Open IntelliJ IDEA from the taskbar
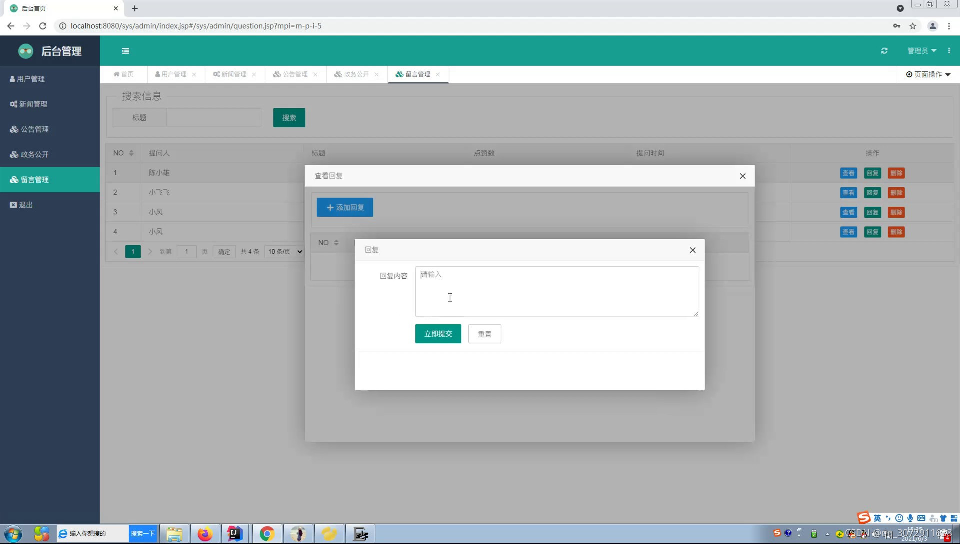Screen dimensions: 960x544 pyautogui.click(x=235, y=534)
